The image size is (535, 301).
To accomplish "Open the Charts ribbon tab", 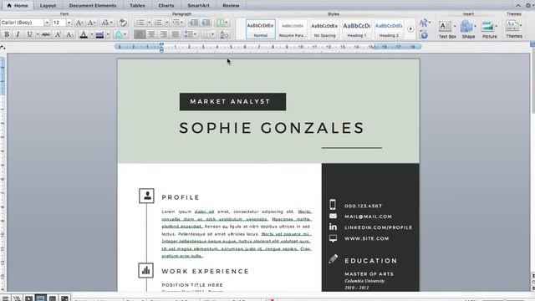I will coord(166,6).
